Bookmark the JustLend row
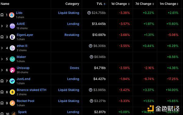 [2, 81]
